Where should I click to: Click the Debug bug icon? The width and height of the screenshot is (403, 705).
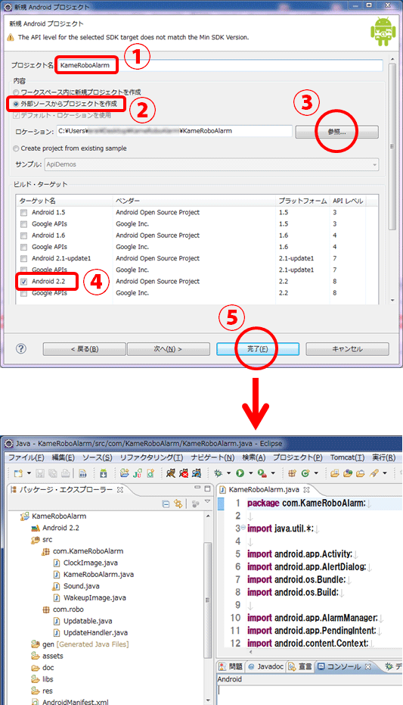[x=218, y=473]
